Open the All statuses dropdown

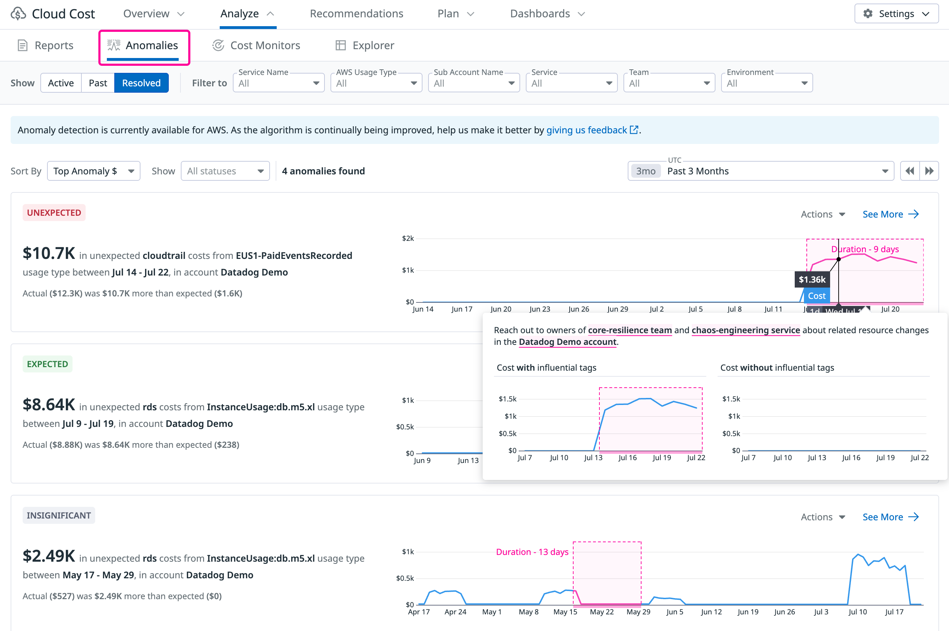click(225, 171)
